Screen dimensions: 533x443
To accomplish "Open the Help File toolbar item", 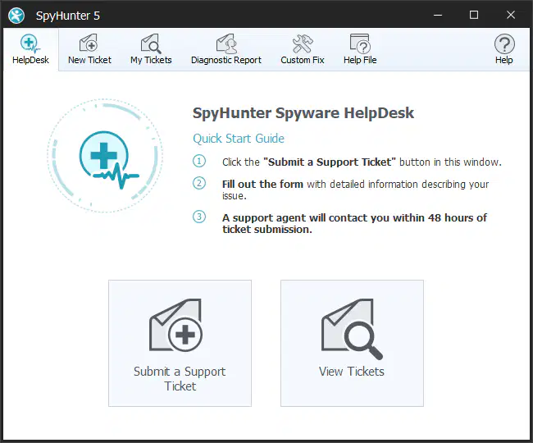I will pyautogui.click(x=360, y=50).
